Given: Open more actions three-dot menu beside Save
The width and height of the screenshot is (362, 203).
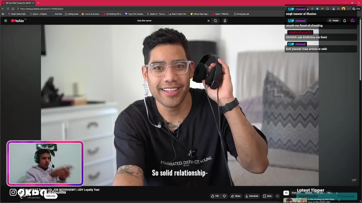Looking at the screenshot, I should click(x=277, y=196).
